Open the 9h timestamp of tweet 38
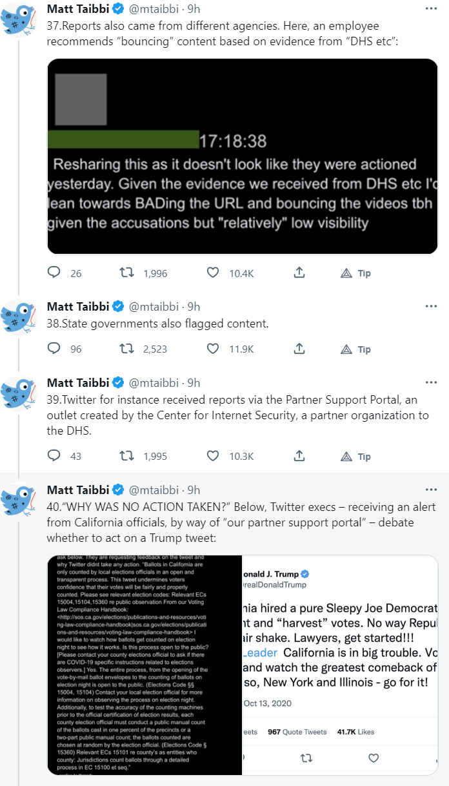This screenshot has height=786, width=449. 194,306
